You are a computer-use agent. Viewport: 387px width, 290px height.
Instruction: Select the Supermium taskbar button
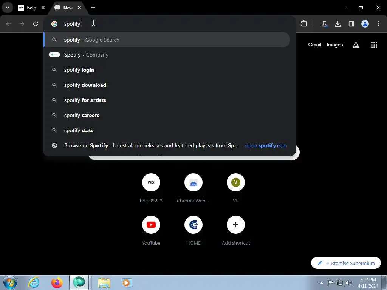79,282
